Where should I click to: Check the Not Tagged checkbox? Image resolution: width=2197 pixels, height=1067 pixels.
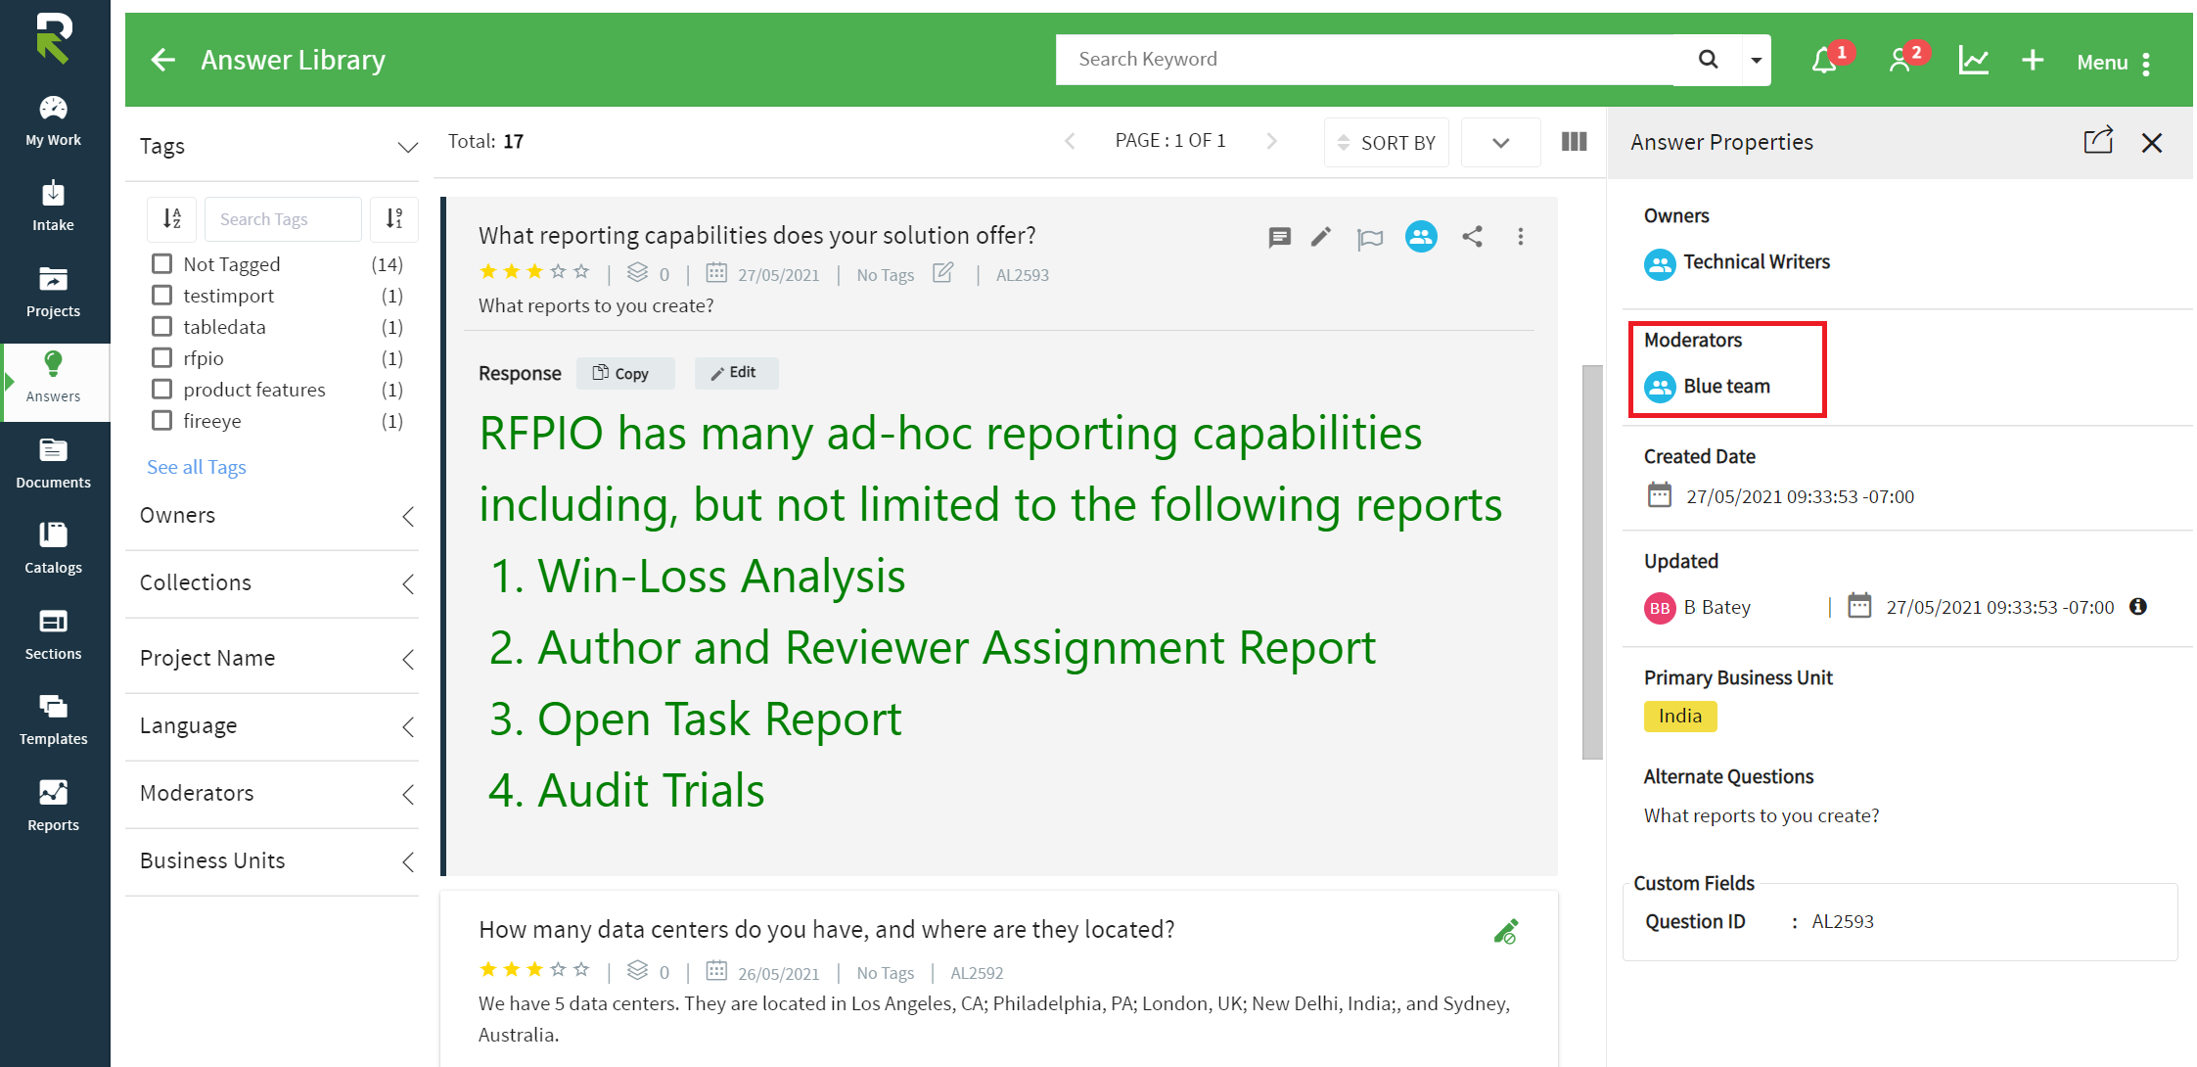(162, 263)
